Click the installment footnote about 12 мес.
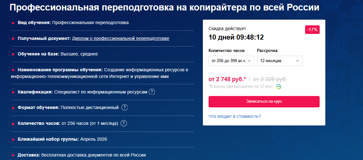 tap(241, 86)
